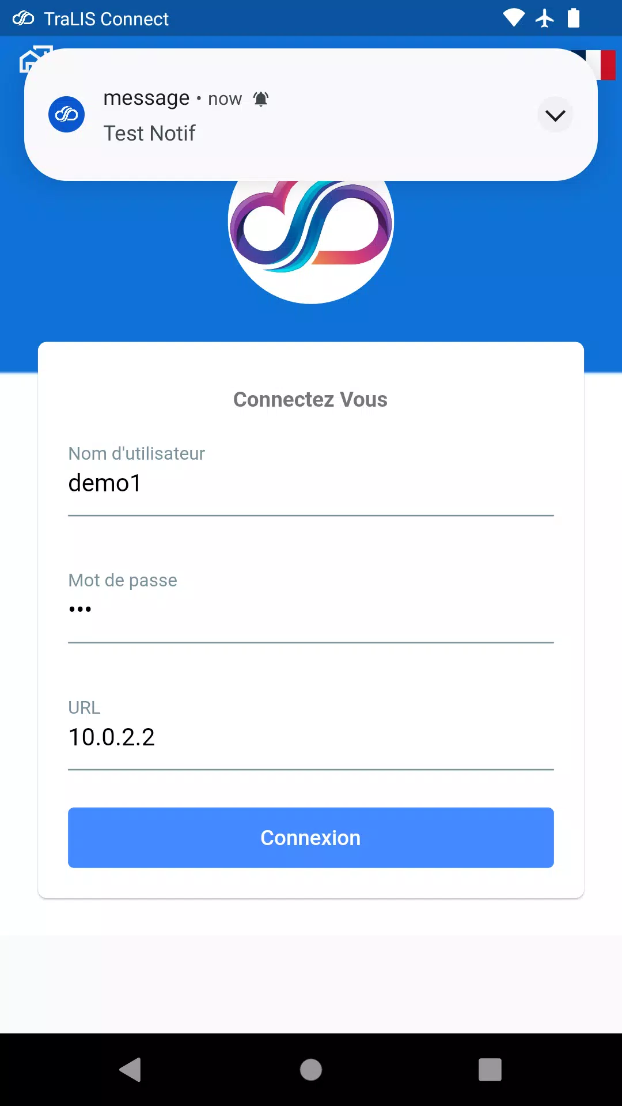Tap the Android back navigation button

pos(131,1070)
